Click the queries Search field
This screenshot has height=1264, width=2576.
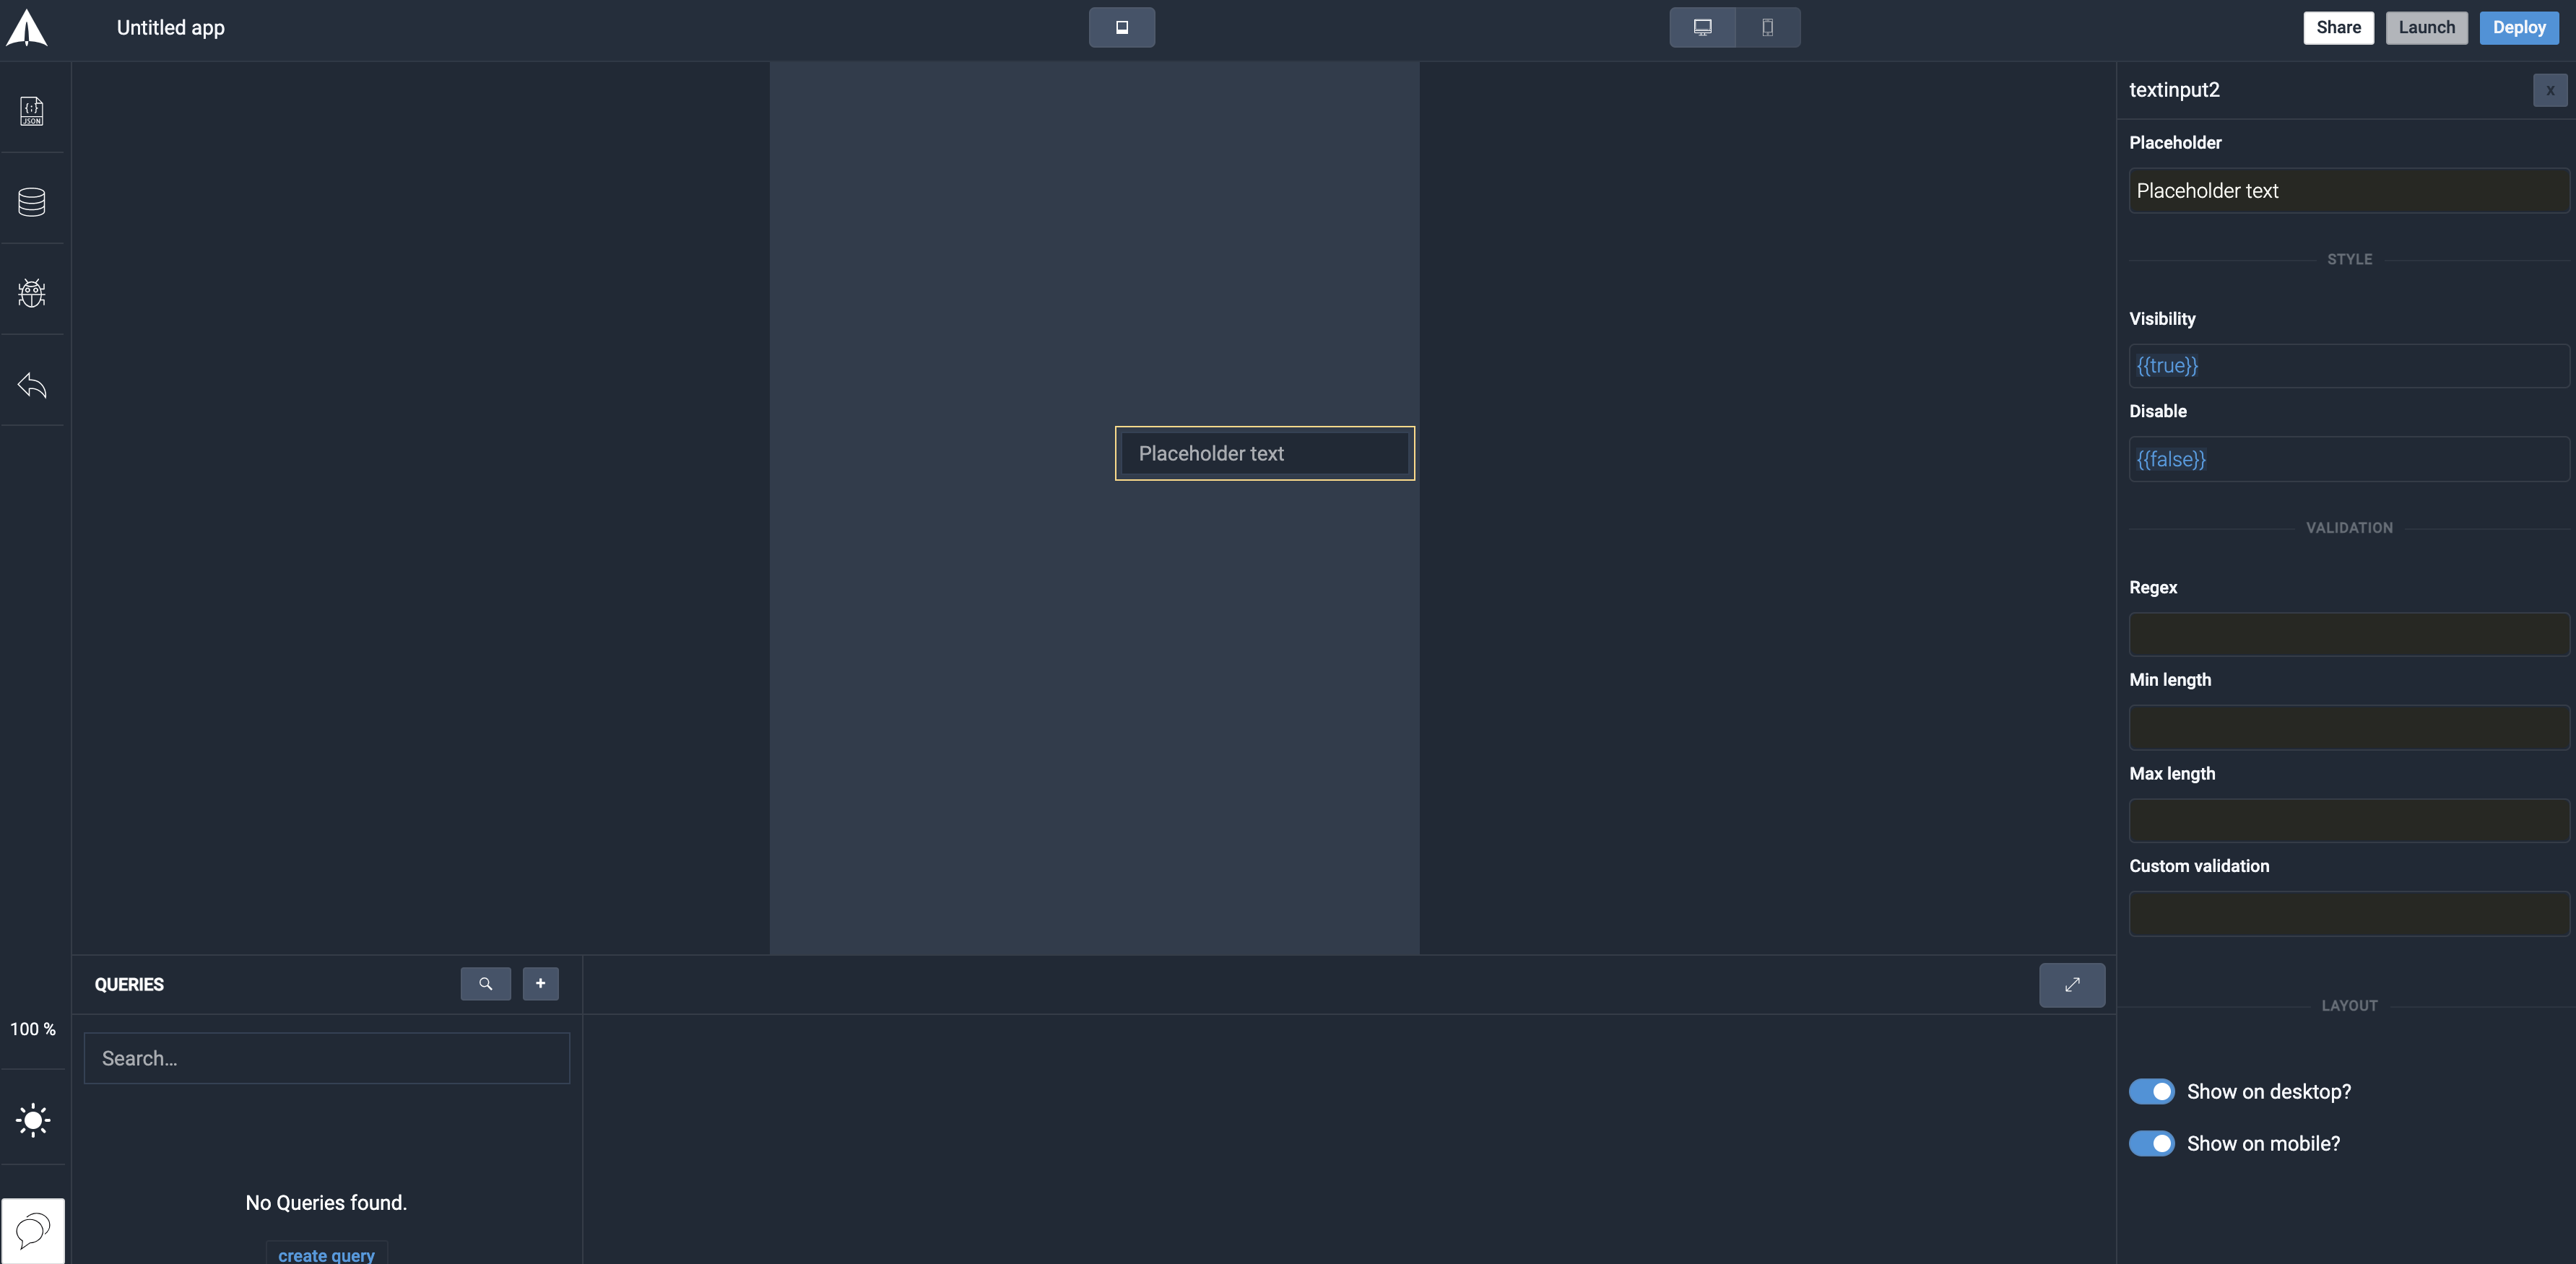(x=327, y=1058)
